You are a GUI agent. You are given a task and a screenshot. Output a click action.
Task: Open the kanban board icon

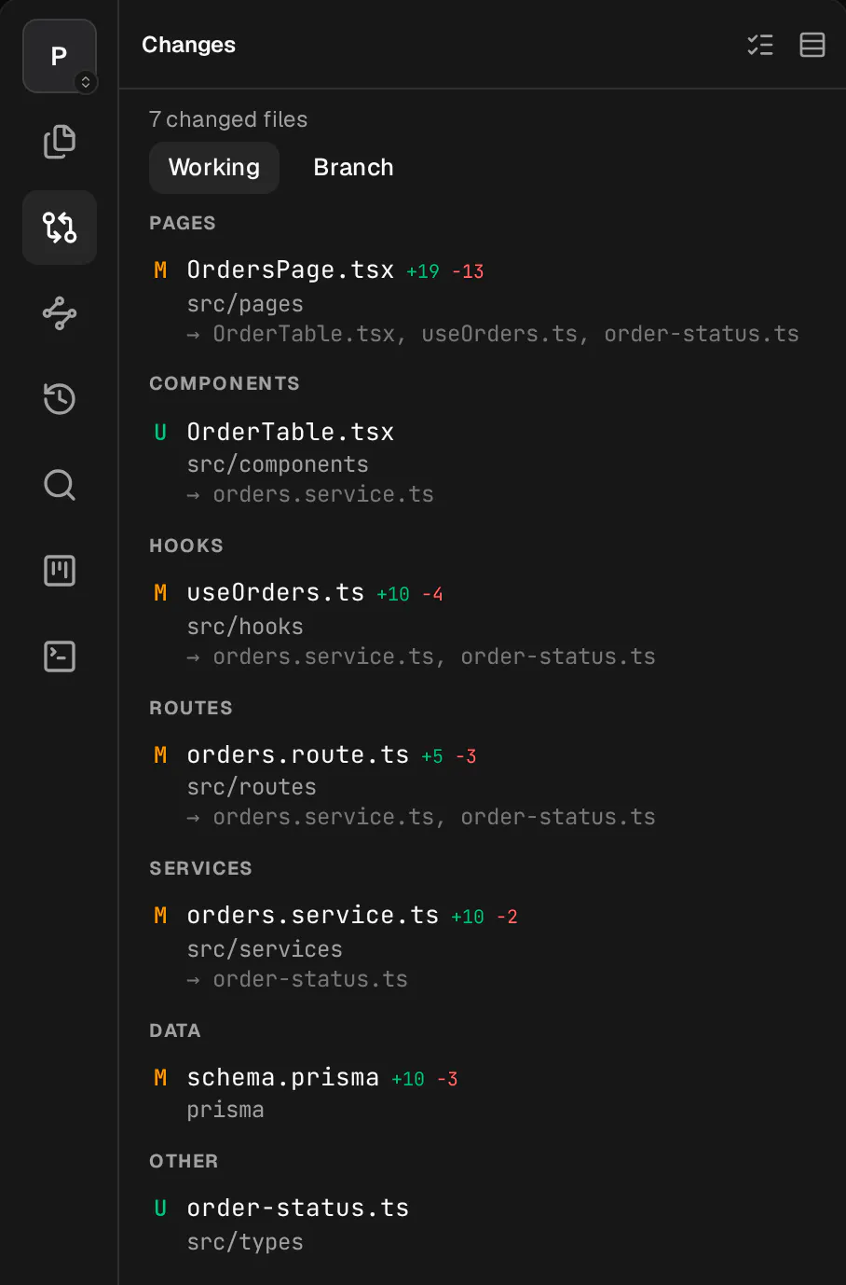pos(60,571)
